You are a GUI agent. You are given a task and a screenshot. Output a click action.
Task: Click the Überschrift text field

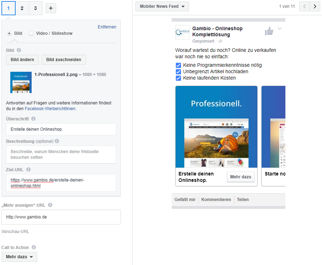pyautogui.click(x=61, y=129)
